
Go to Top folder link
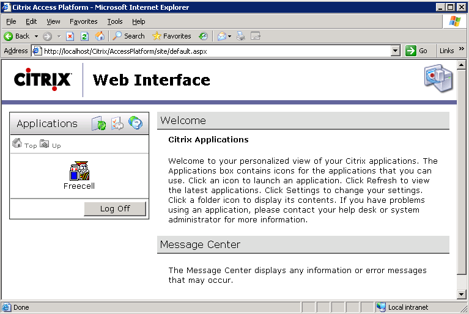(24, 144)
